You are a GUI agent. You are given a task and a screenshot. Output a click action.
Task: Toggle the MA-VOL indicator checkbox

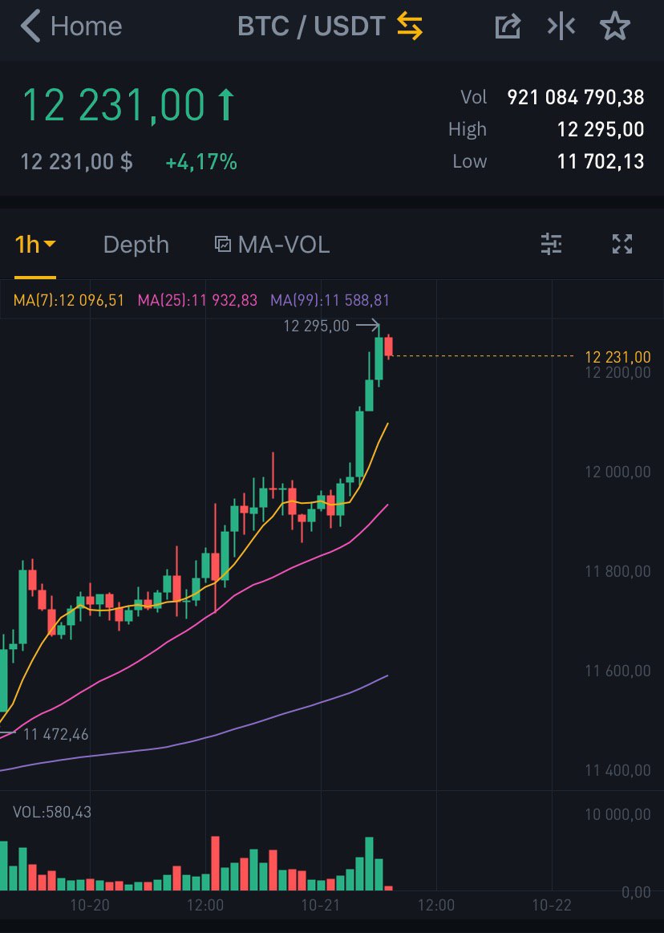click(223, 245)
